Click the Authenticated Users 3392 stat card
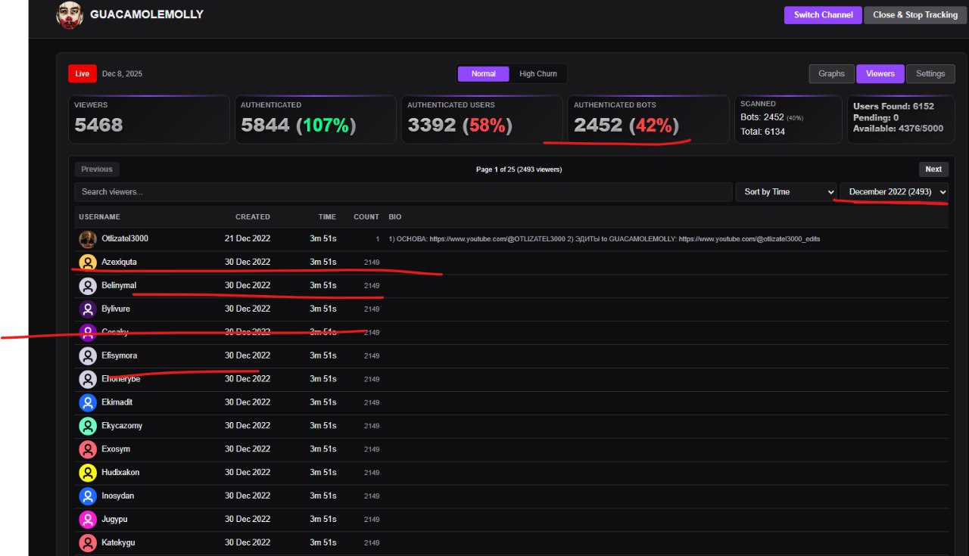Screen dimensions: 969x556 coord(482,120)
